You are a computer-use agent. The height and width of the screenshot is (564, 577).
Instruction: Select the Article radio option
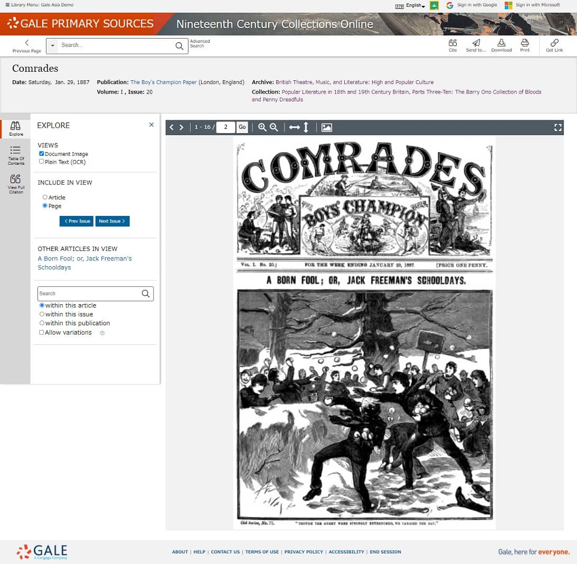click(x=45, y=198)
